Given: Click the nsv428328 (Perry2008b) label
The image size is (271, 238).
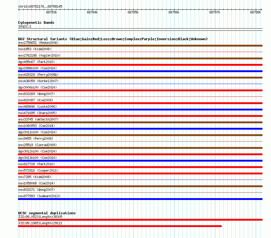Looking at the screenshot, I should click(38, 75).
